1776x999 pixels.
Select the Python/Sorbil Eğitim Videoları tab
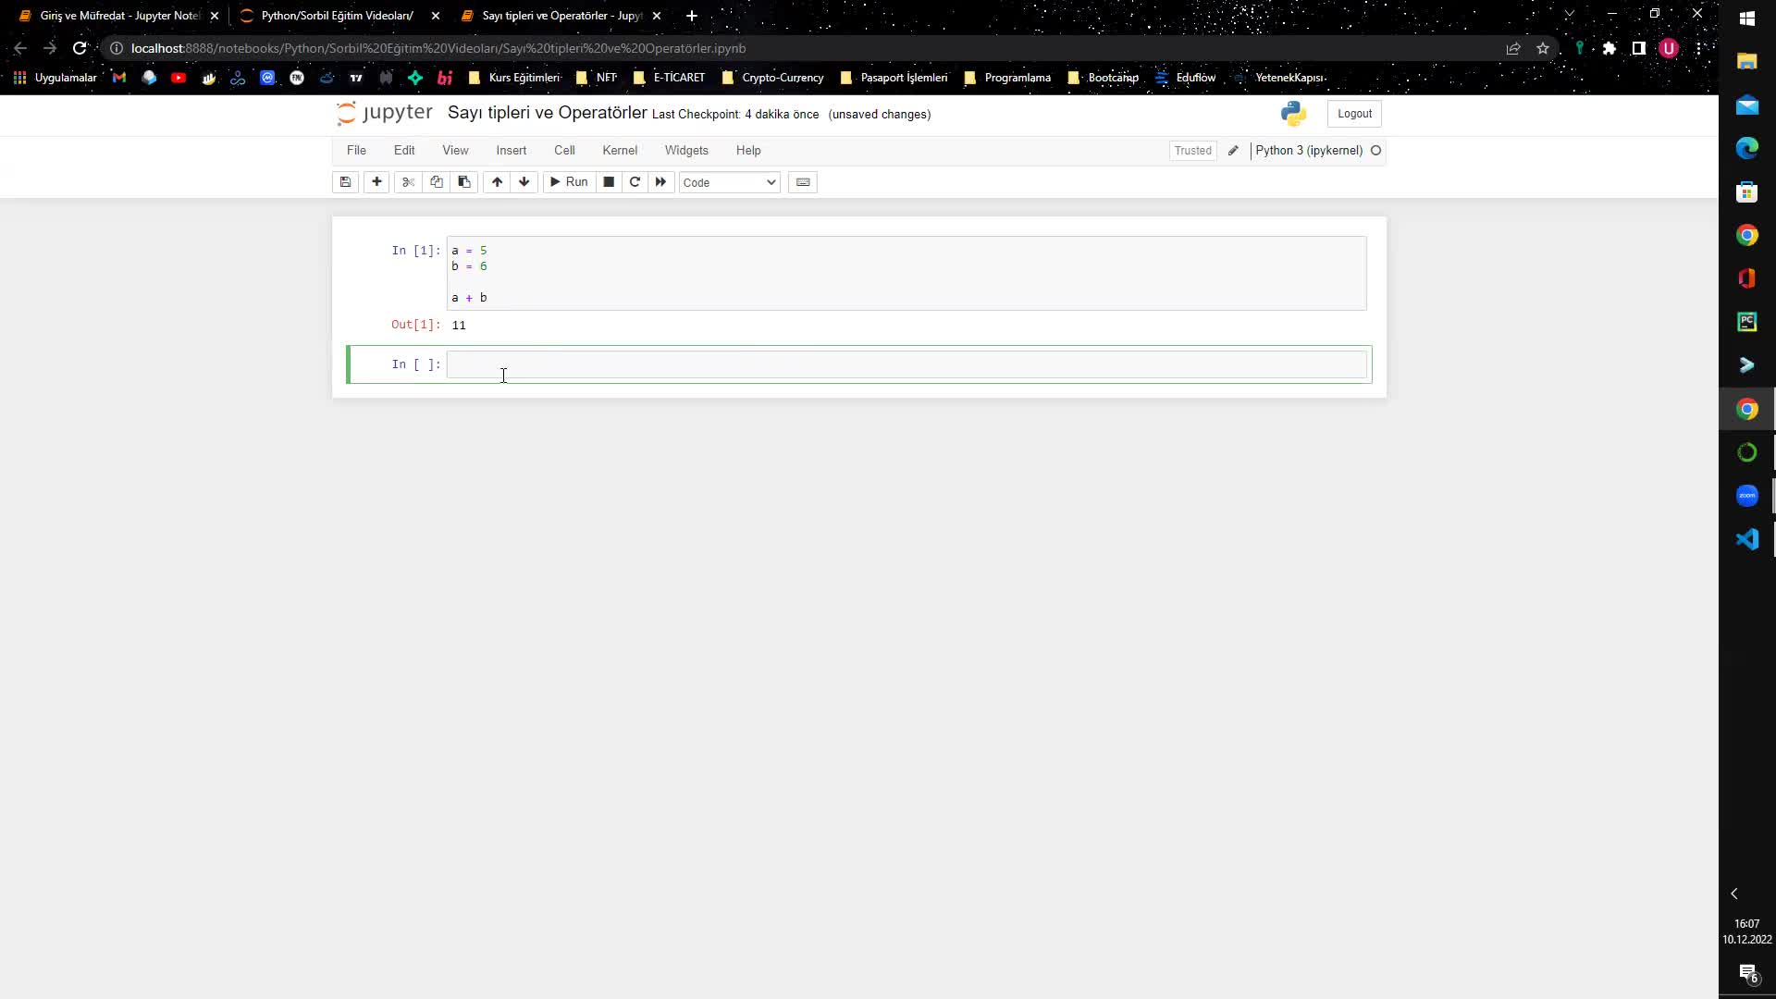click(x=339, y=15)
